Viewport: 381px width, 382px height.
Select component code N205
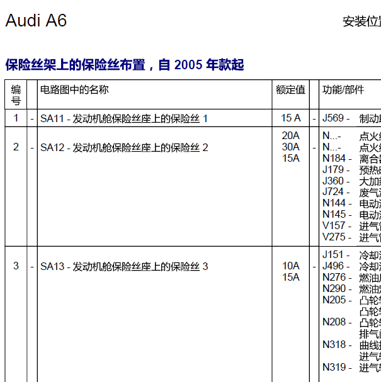point(334,300)
